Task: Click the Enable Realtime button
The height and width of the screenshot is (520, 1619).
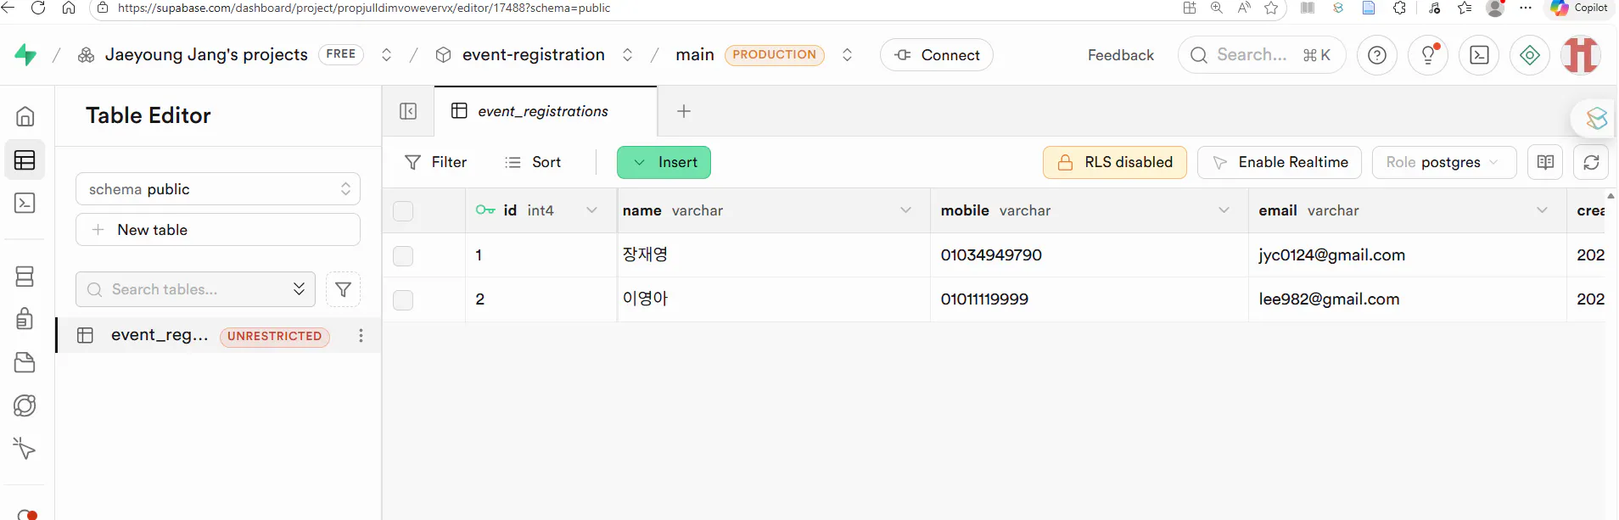Action: 1279,162
